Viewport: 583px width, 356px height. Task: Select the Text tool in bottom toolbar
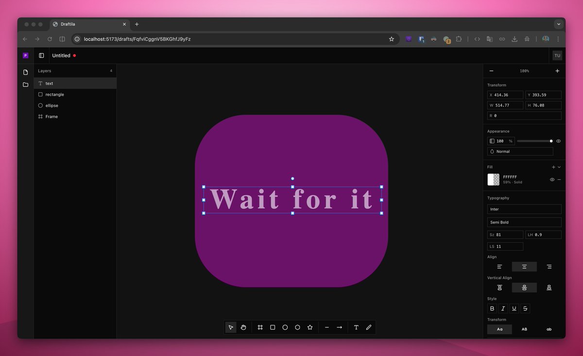pyautogui.click(x=356, y=327)
